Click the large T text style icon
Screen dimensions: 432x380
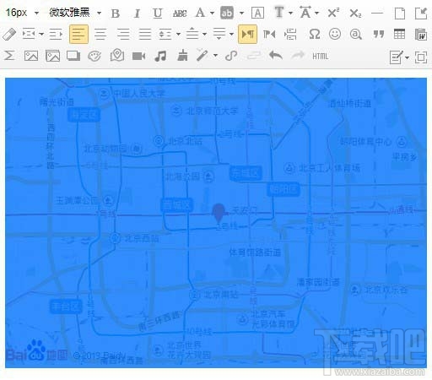point(279,12)
